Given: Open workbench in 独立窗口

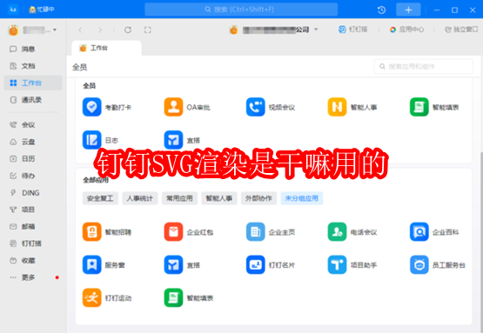Looking at the screenshot, I should point(461,30).
